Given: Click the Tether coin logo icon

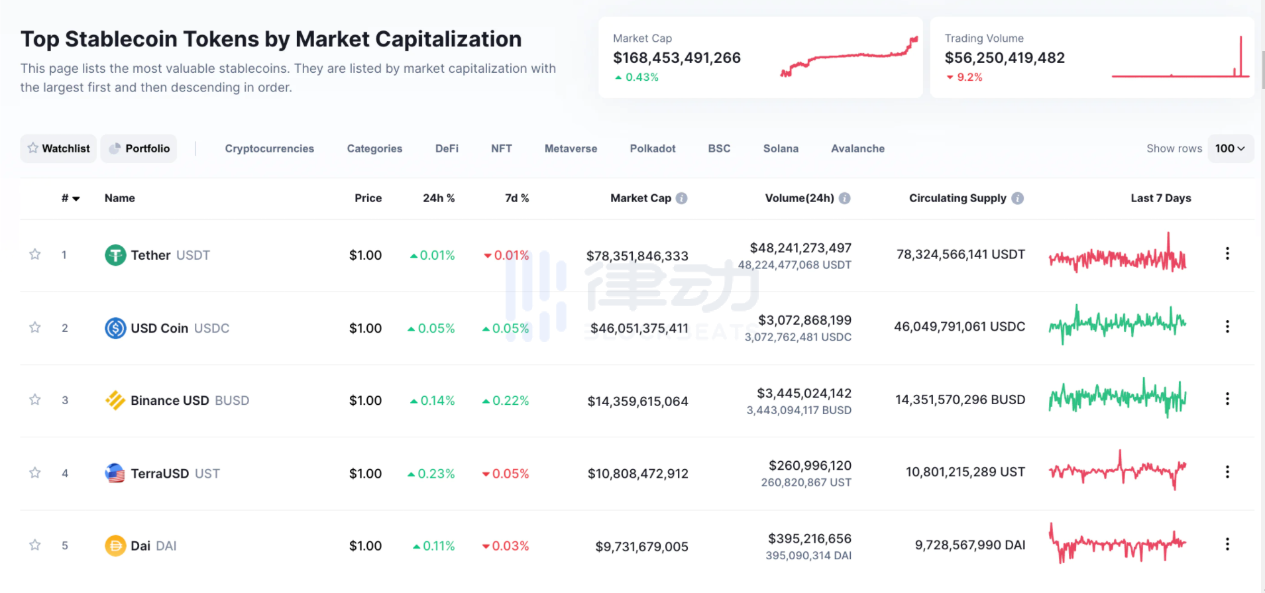Looking at the screenshot, I should (x=115, y=255).
